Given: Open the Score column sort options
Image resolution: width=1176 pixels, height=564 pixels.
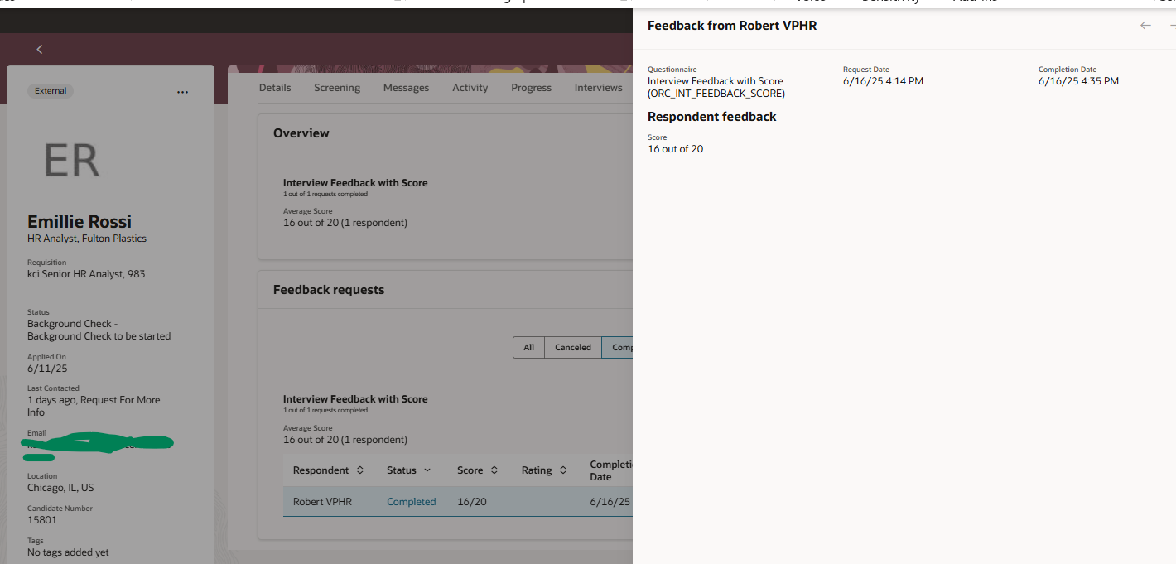Looking at the screenshot, I should pyautogui.click(x=494, y=470).
